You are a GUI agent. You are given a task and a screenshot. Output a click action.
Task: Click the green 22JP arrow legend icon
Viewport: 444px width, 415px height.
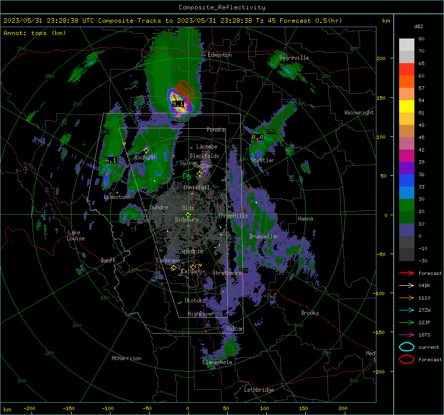pos(407,322)
